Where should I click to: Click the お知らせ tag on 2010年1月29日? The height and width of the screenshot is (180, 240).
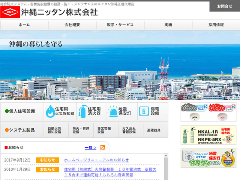pos(48,169)
